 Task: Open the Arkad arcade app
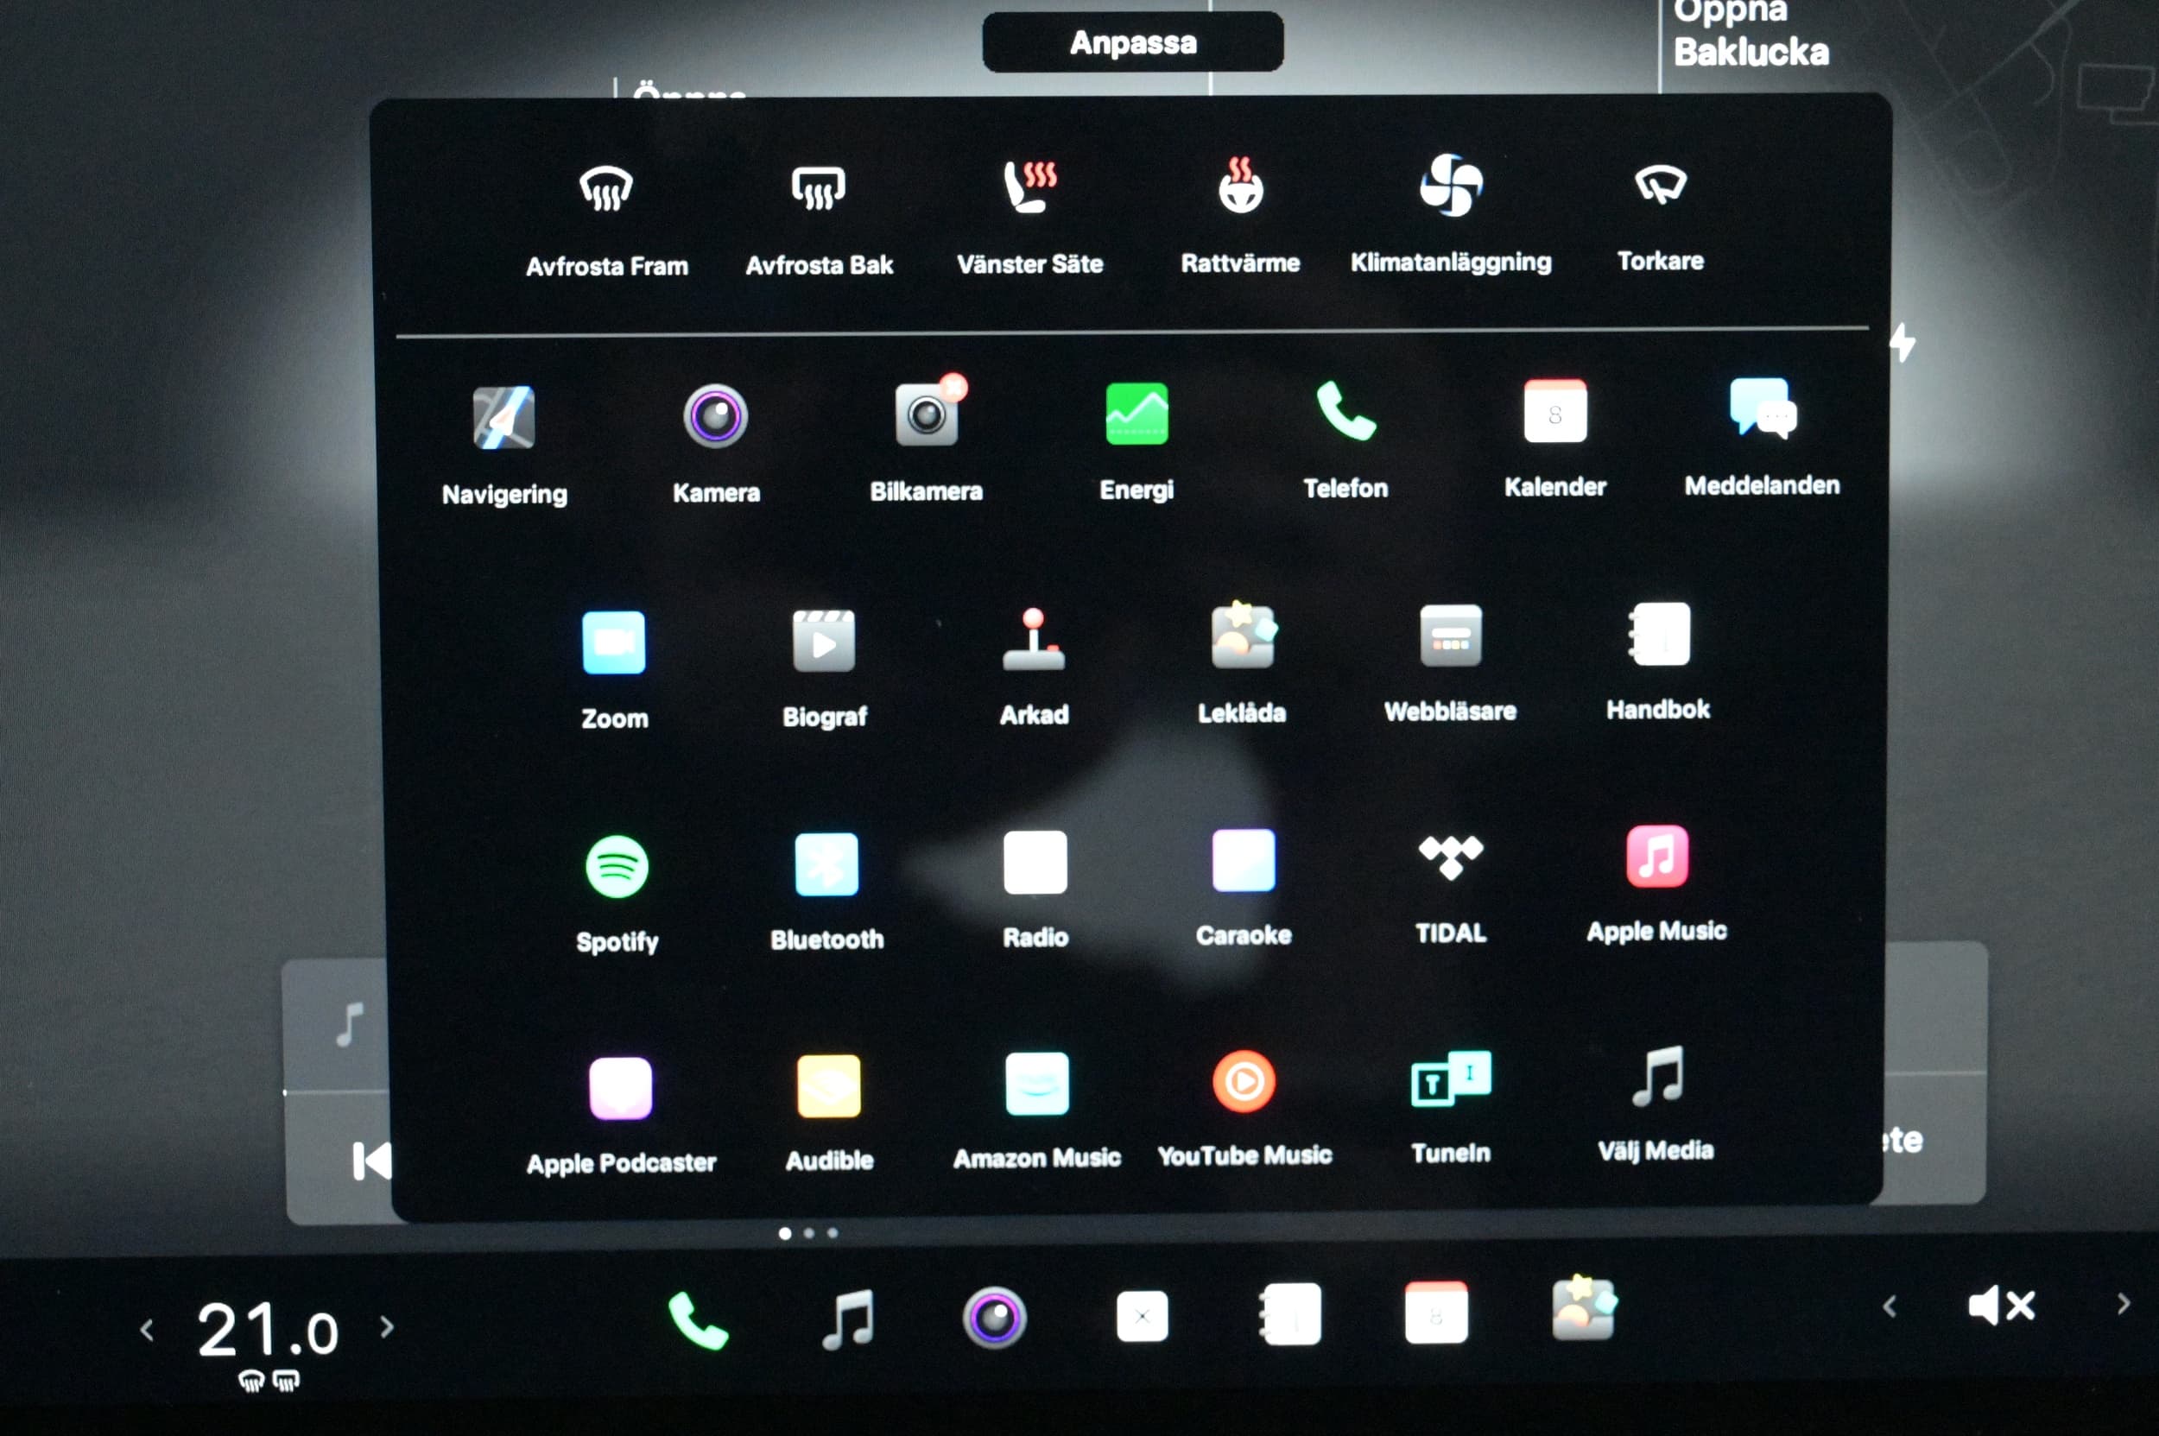tap(1033, 639)
